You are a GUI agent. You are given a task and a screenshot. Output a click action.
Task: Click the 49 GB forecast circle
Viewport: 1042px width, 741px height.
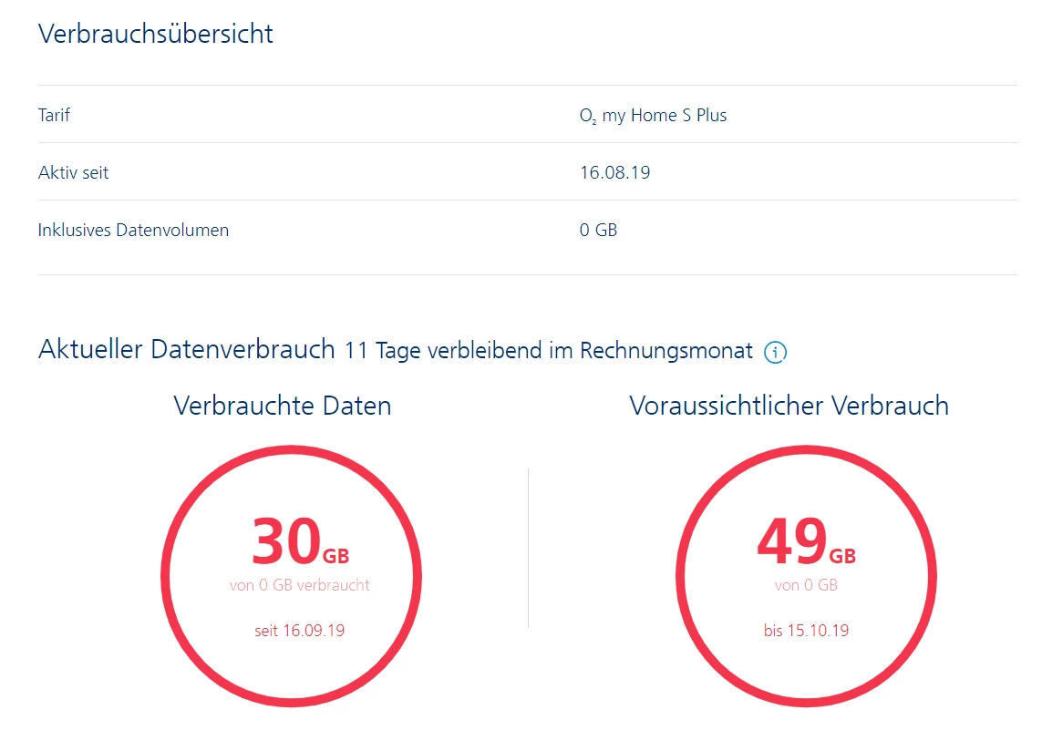click(x=806, y=575)
